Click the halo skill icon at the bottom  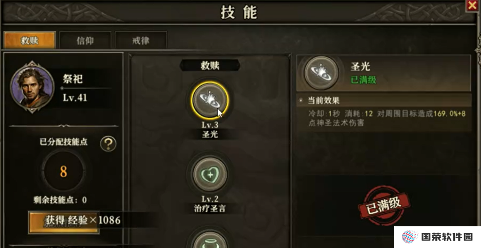pos(210,240)
